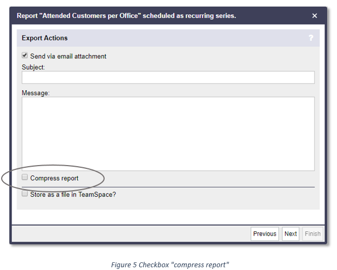Enable the Compress report checkbox

25,177
